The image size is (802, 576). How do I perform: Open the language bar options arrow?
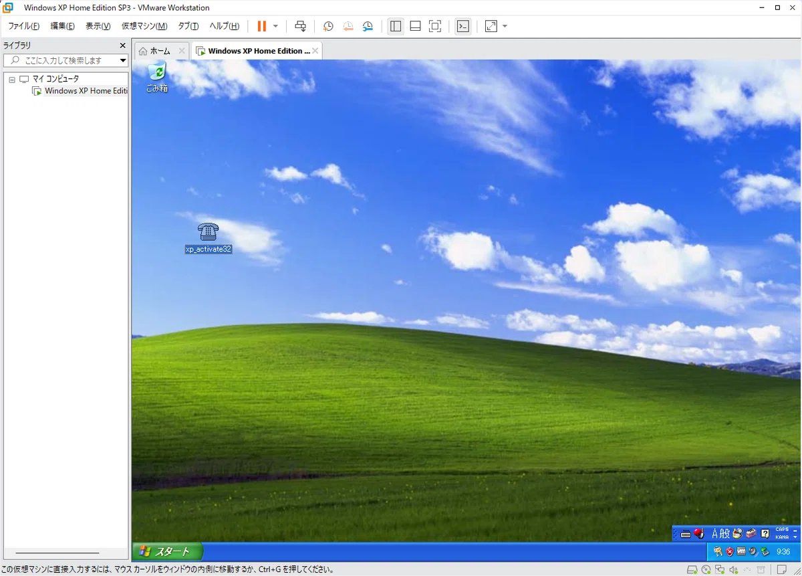coord(795,537)
